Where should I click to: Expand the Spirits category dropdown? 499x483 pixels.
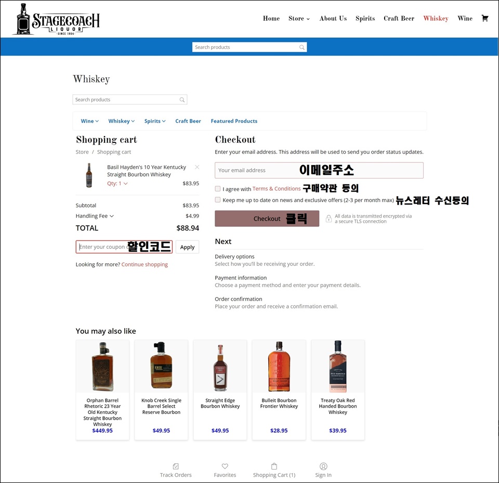click(155, 121)
